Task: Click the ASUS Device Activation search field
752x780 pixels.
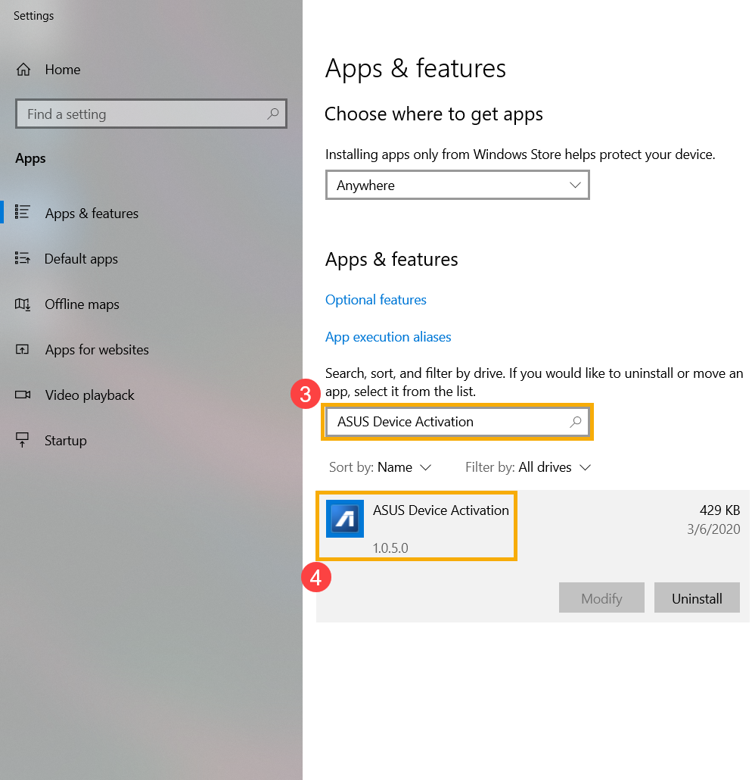Action: pyautogui.click(x=457, y=422)
